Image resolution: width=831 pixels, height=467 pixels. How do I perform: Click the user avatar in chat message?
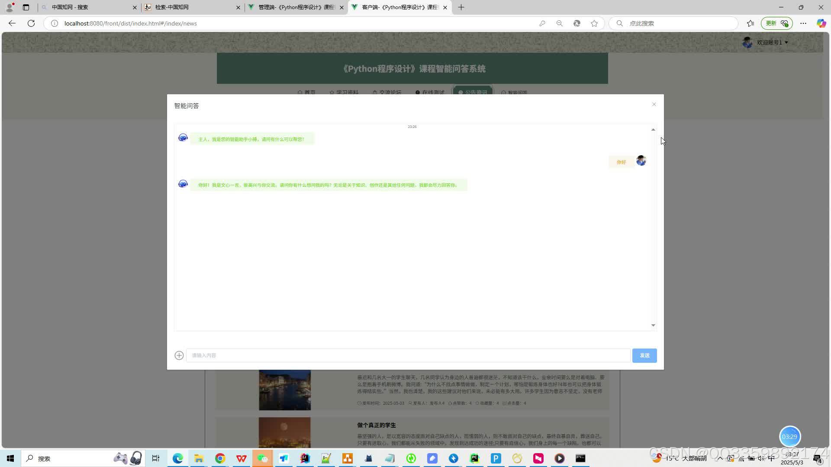(641, 161)
